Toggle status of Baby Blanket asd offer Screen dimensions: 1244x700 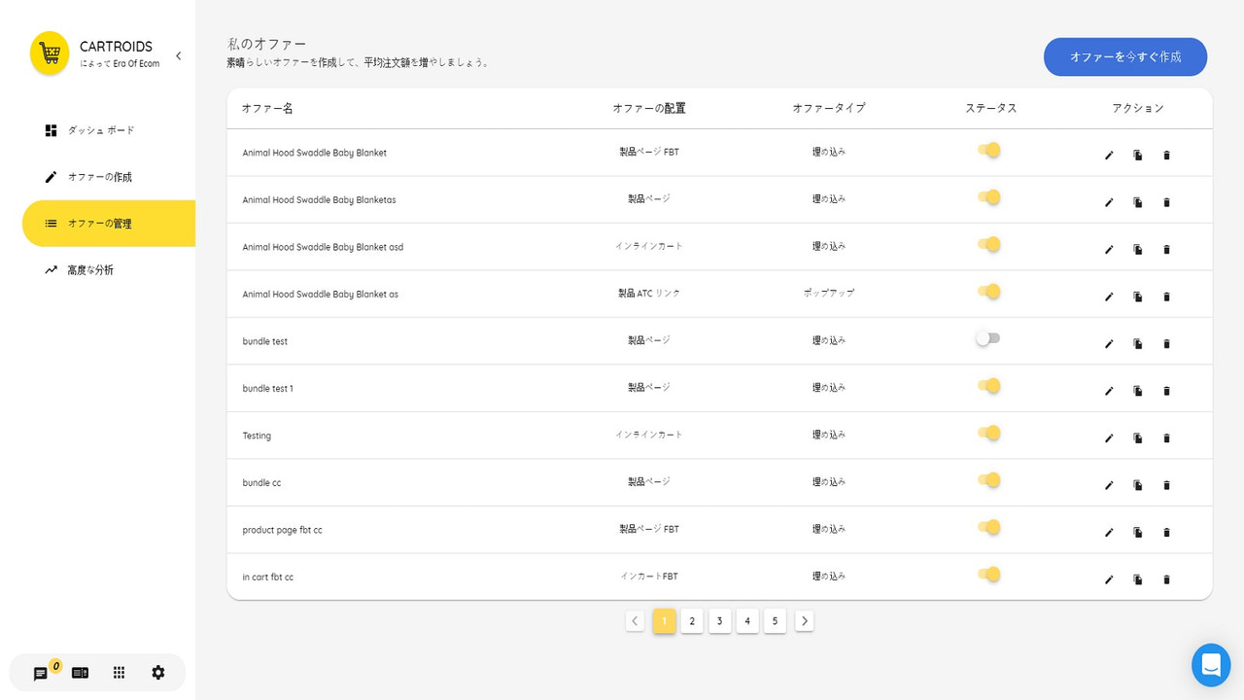click(989, 244)
